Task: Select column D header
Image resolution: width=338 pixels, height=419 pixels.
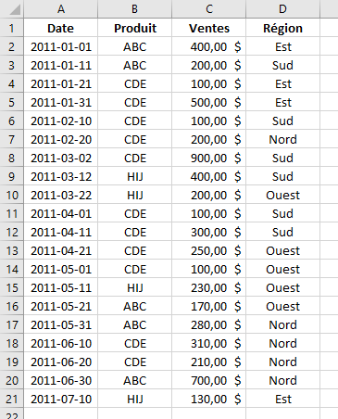Action: (283, 9)
